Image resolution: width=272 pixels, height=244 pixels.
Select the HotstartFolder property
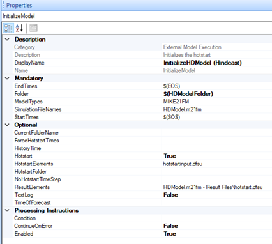coord(31,171)
